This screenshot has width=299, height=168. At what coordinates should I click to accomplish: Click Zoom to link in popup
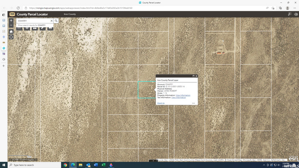(161, 103)
